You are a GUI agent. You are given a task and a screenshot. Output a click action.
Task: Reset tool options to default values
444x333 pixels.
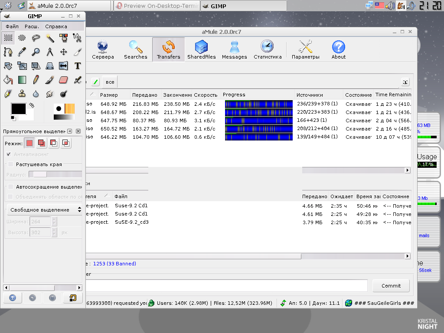pos(73,297)
